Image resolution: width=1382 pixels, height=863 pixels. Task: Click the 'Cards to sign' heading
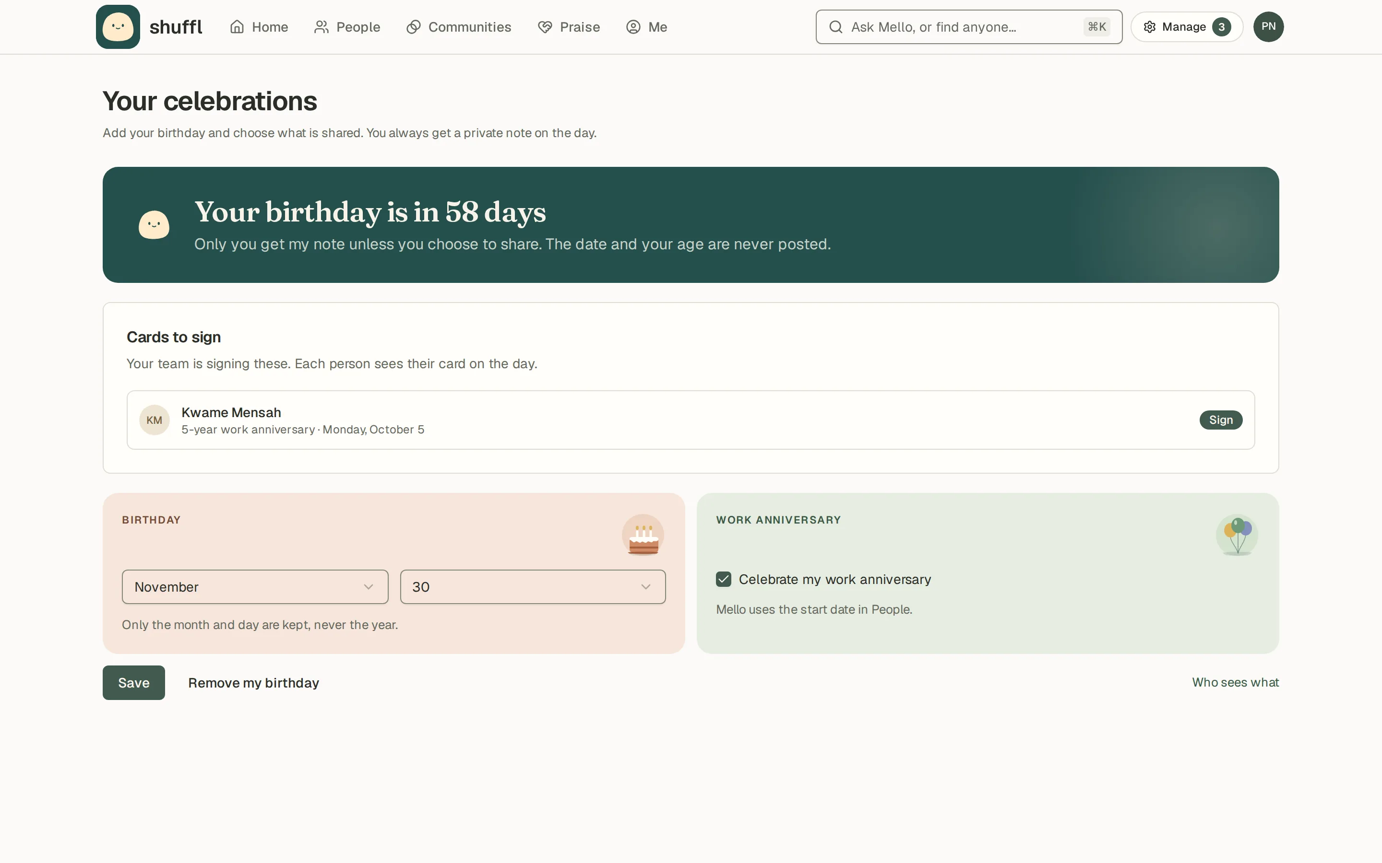pos(174,338)
